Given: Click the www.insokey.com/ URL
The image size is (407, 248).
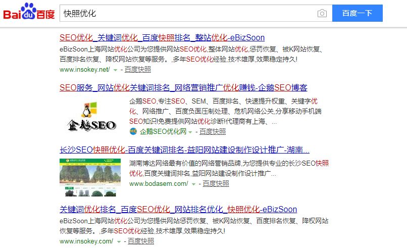Looking at the screenshot, I should point(86,241).
